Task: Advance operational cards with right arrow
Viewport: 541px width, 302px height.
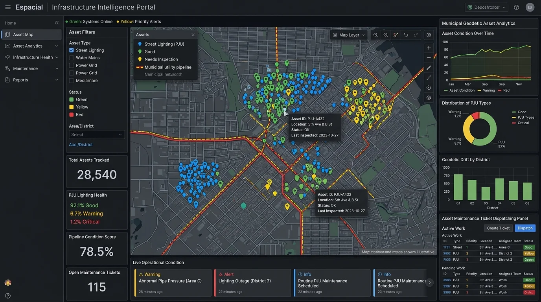Action: [x=430, y=282]
